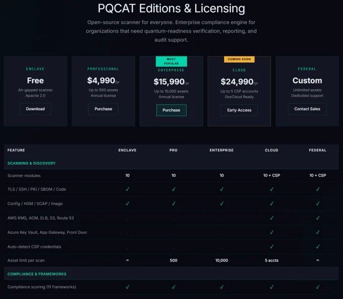Click Federal checkmark in Compliance scoring row

(x=318, y=287)
